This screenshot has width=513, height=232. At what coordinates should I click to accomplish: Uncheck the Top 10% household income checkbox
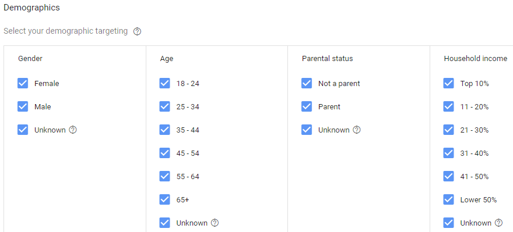click(x=448, y=83)
